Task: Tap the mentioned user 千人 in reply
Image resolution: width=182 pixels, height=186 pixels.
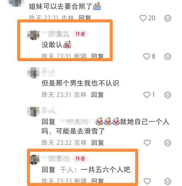Action: [x=67, y=170]
